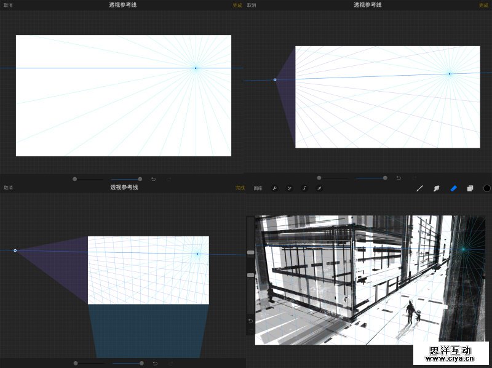Tap 取消 in the one-point perspective panel

(x=8, y=5)
